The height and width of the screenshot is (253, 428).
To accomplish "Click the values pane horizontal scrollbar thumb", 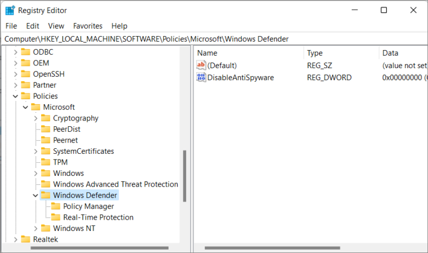I will coord(272,248).
